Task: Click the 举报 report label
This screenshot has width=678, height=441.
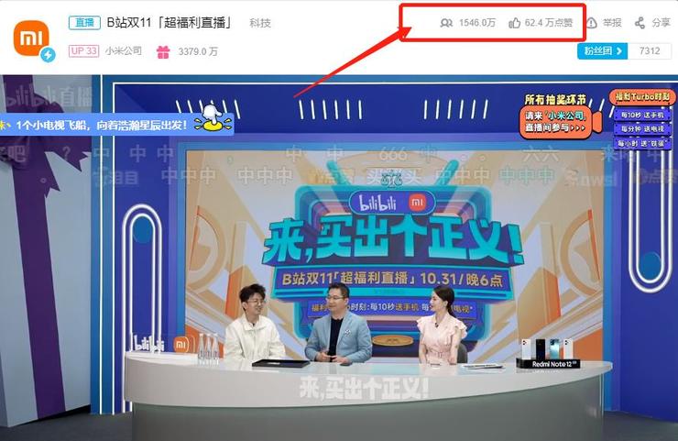Action: point(612,23)
